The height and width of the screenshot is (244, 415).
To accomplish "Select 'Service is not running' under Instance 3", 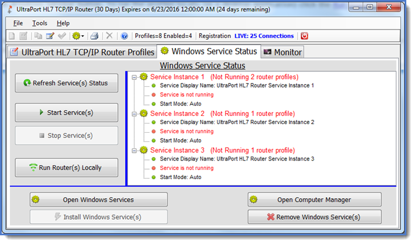I will [x=186, y=168].
